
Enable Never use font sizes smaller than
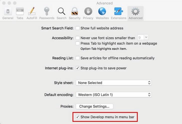tap(78, 38)
